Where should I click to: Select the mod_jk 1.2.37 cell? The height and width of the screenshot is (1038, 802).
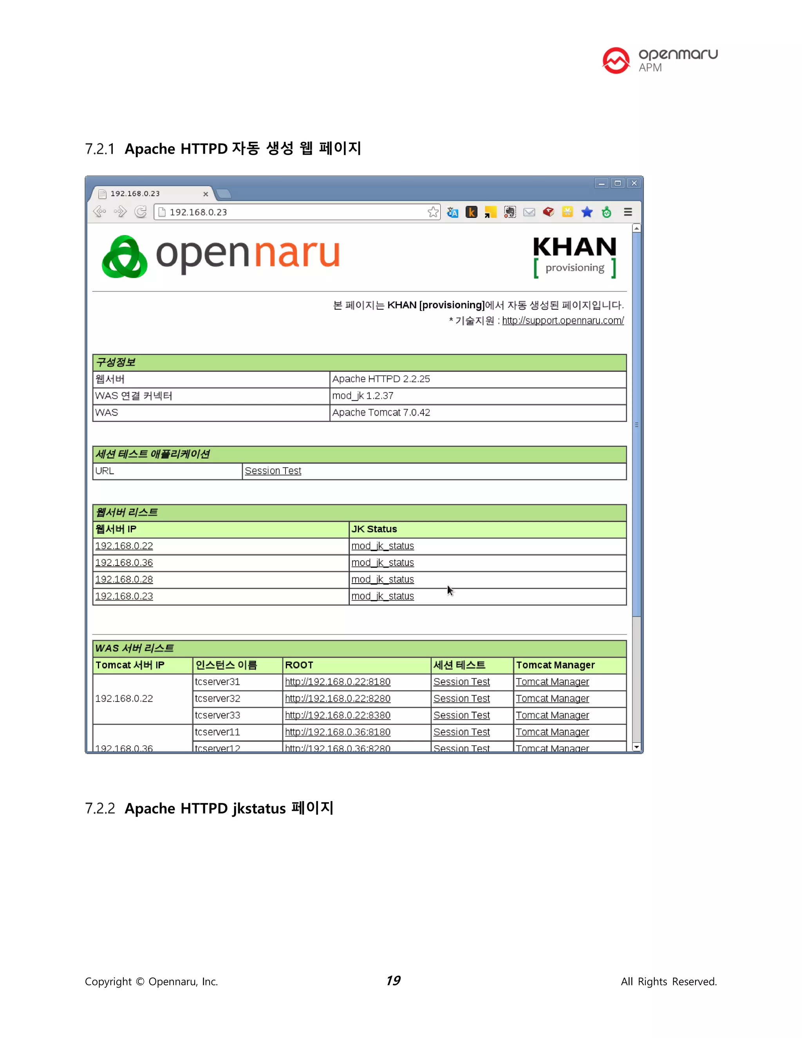478,396
